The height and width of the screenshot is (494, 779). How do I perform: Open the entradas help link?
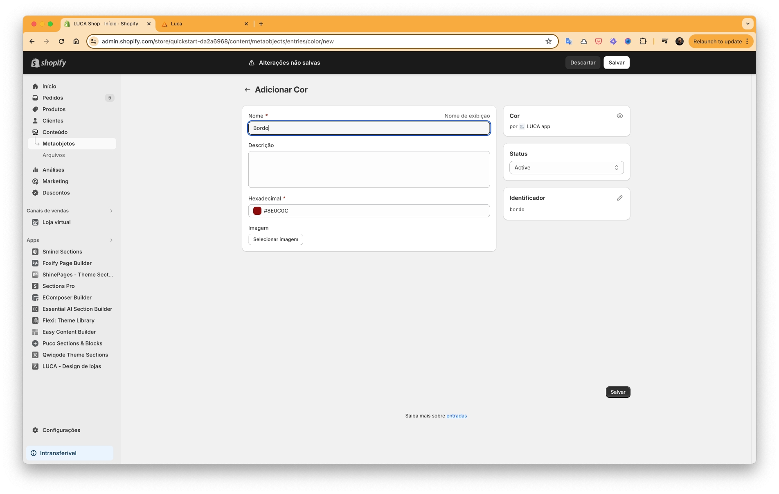(x=456, y=416)
